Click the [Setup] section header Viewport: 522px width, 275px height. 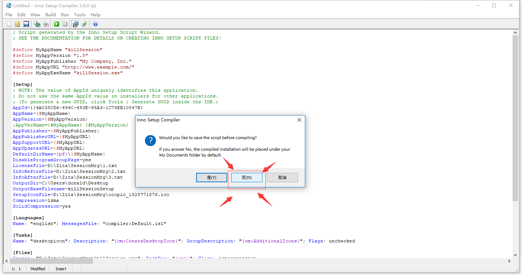tap(23, 84)
